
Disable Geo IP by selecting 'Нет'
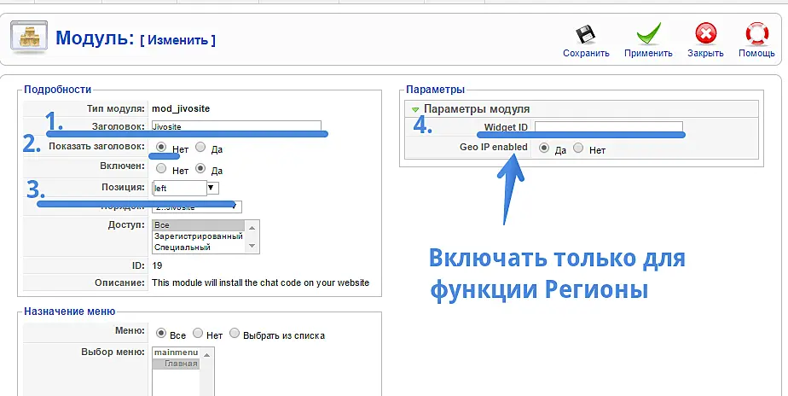(x=578, y=148)
